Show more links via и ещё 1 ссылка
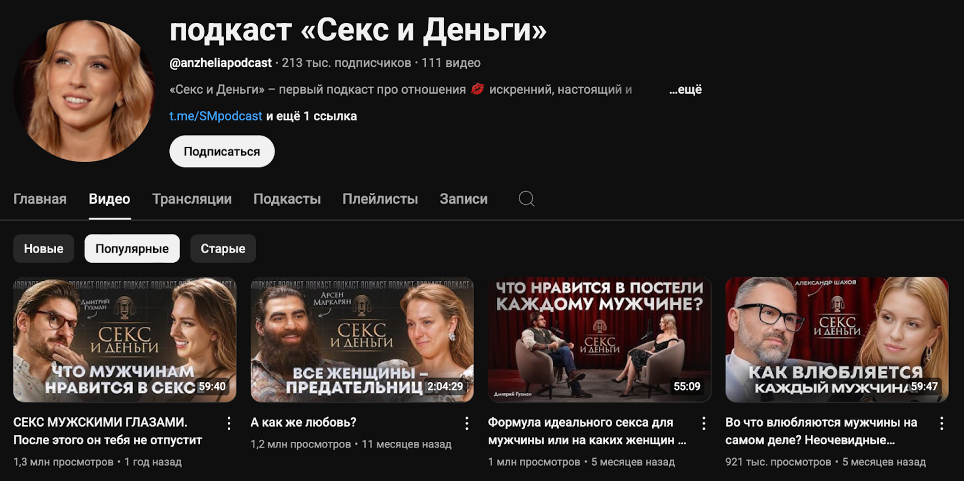 tap(311, 116)
